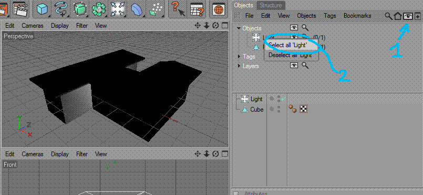Click the Array modeling object icon
423x195 pixels.
pos(98,9)
